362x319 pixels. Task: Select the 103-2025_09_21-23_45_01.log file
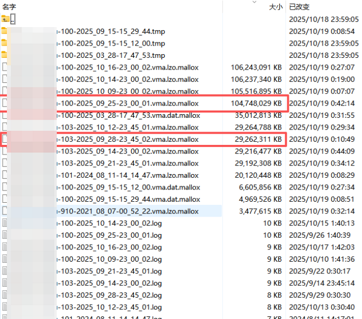point(111,271)
